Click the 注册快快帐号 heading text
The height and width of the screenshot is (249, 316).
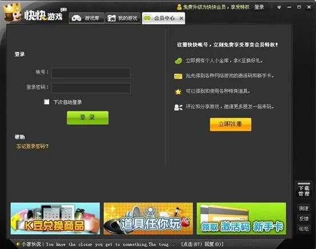pyautogui.click(x=227, y=45)
